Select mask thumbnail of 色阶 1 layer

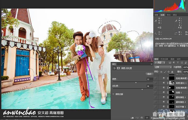coord(172,92)
